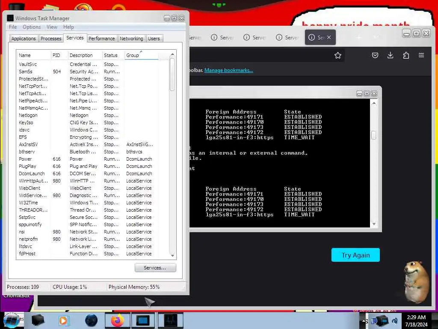Switch to the third Server tab in Firefox
Viewport: 438px width, 329px height.
coord(254,37)
